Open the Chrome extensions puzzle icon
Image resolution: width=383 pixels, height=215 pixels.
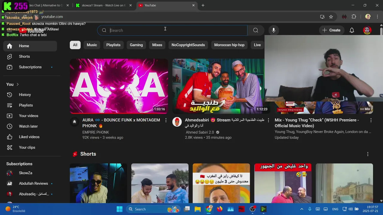pyautogui.click(x=354, y=17)
